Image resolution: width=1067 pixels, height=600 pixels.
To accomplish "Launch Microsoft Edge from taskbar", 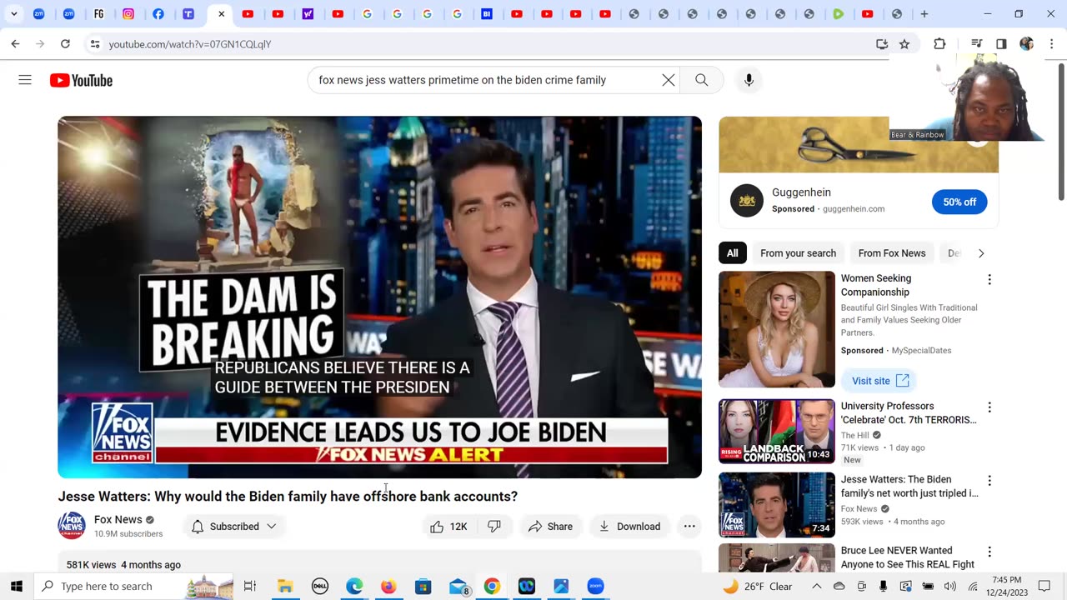I will [x=354, y=586].
